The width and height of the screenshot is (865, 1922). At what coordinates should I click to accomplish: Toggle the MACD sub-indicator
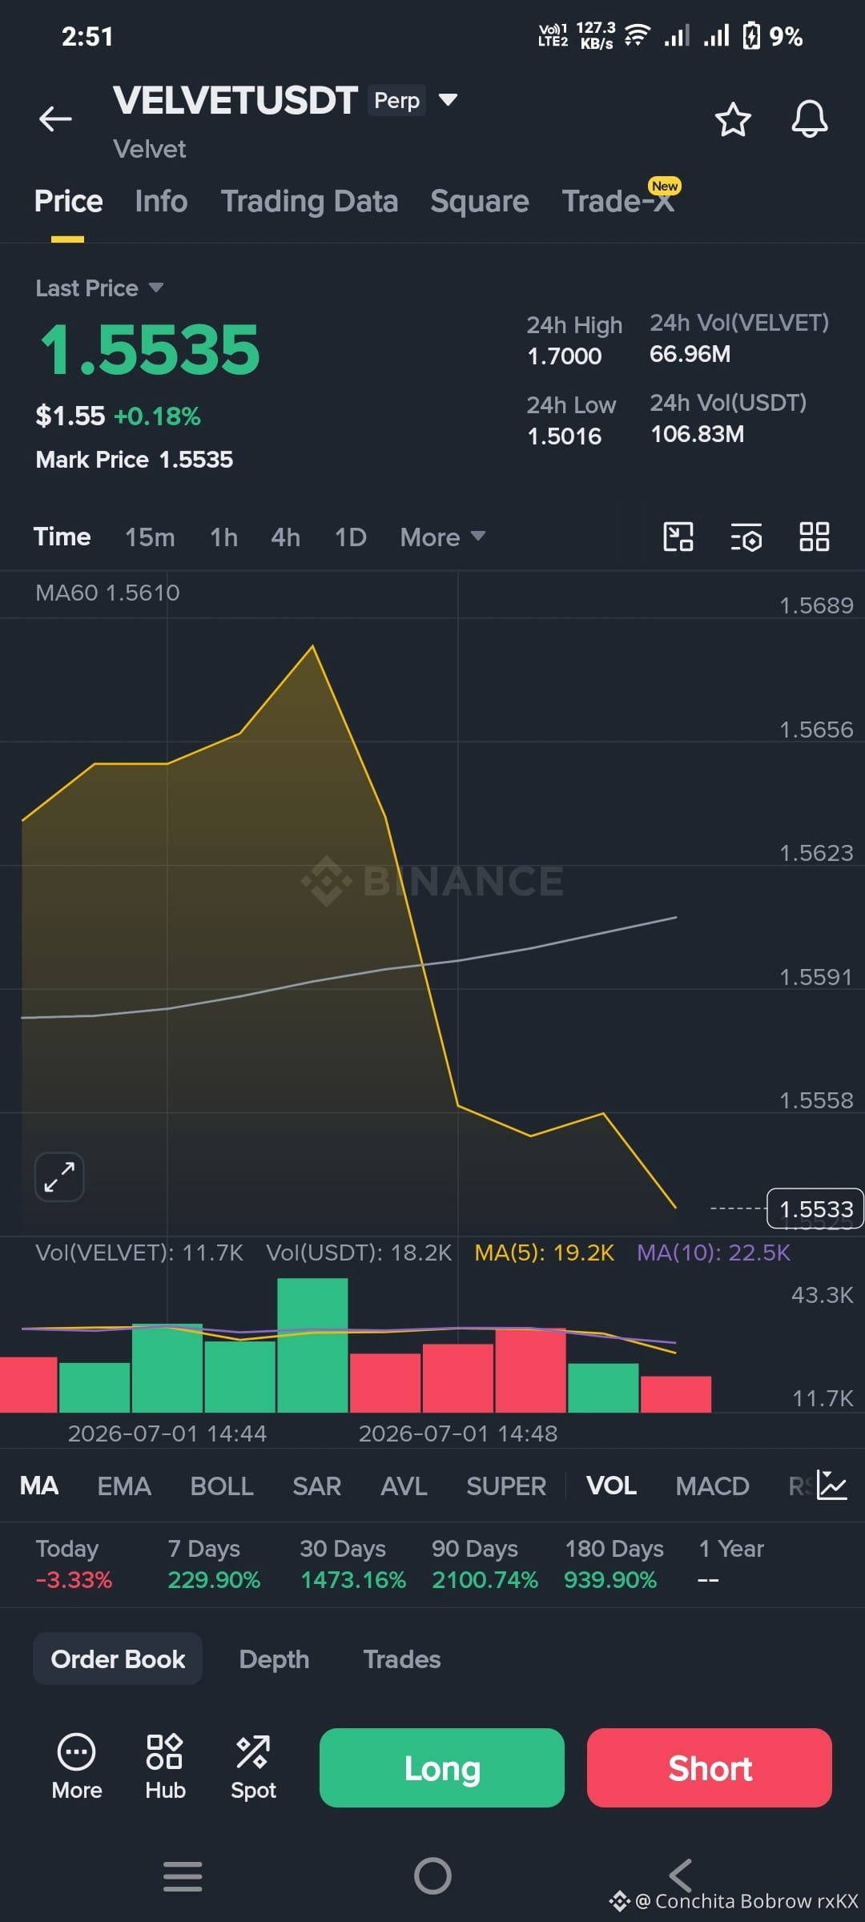pyautogui.click(x=712, y=1486)
